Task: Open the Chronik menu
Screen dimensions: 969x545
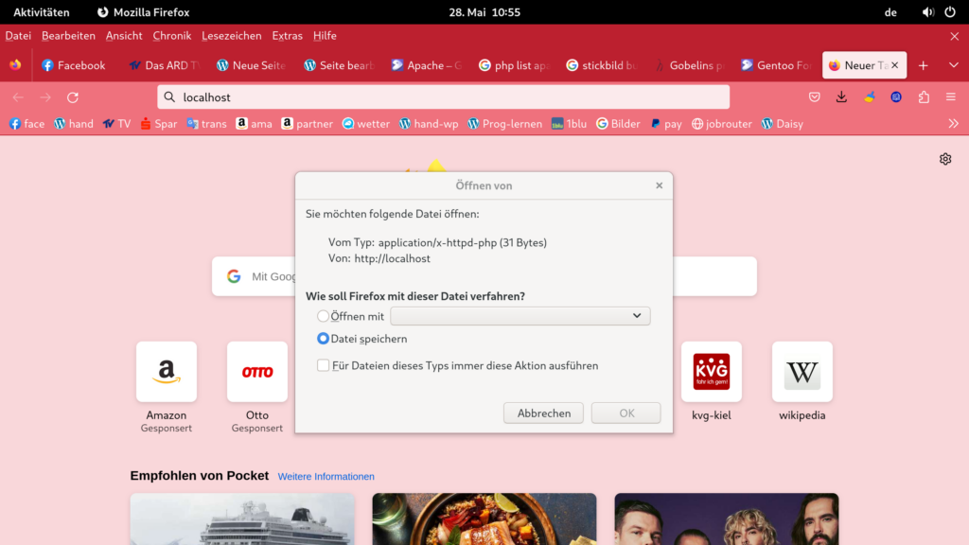Action: (x=172, y=36)
